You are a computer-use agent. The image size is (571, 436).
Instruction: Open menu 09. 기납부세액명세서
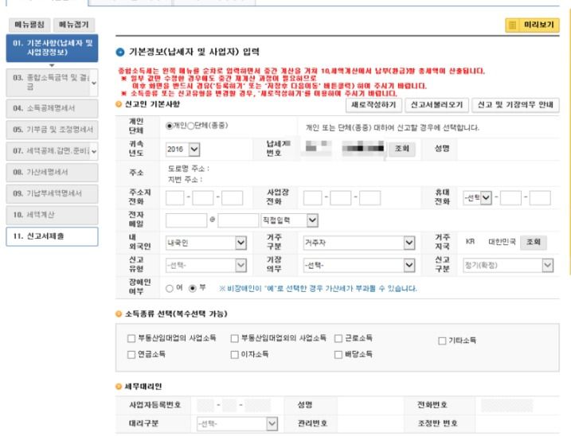pos(52,193)
